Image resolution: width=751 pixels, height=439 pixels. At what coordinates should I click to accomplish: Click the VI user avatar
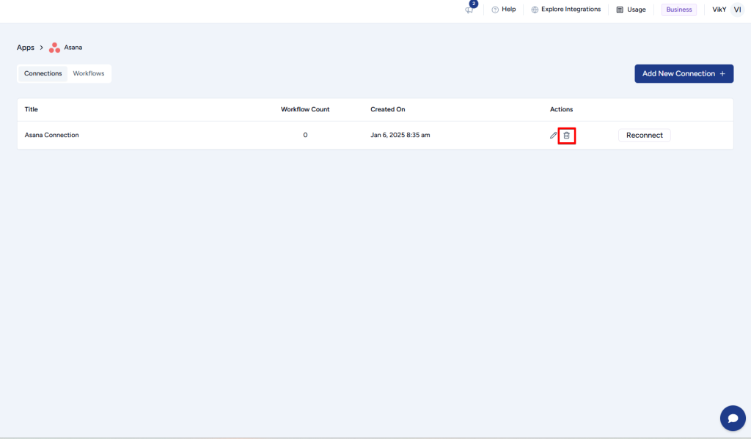click(737, 10)
